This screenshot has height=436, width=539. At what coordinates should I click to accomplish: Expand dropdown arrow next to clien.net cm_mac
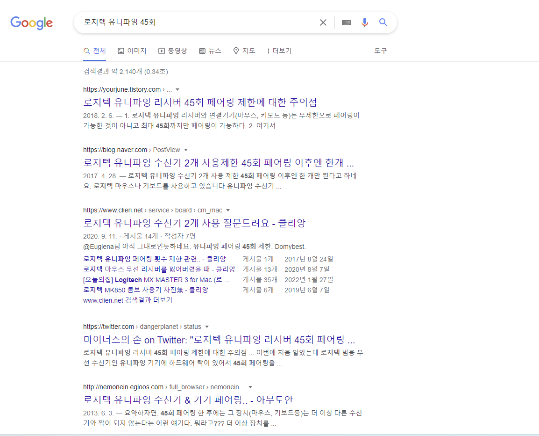228,210
